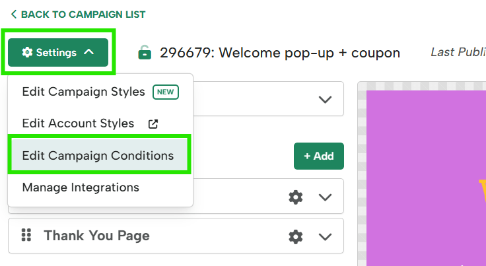Click the external link icon beside Edit Account Styles
The height and width of the screenshot is (266, 486).
click(x=153, y=124)
